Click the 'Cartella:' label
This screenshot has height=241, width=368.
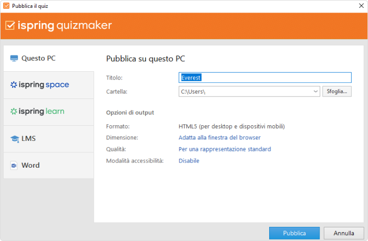click(117, 92)
